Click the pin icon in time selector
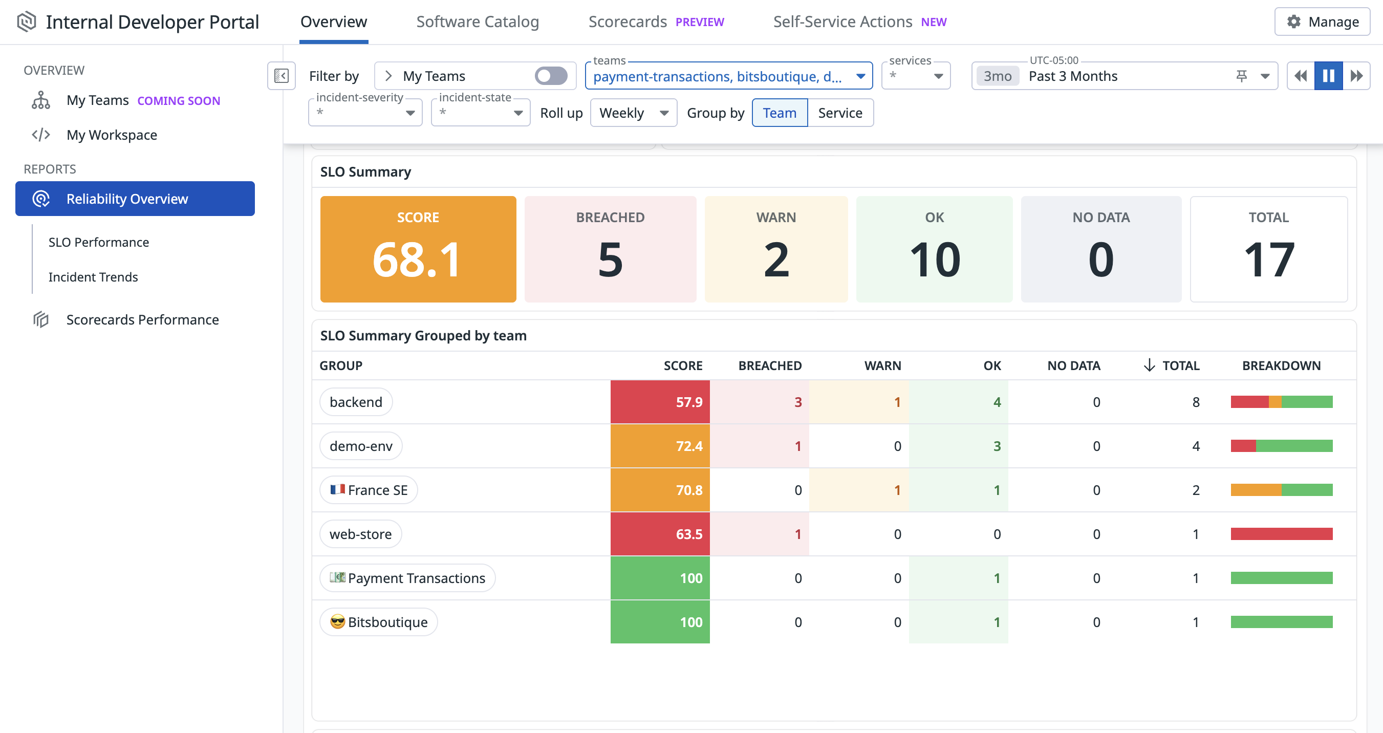Viewport: 1383px width, 733px height. 1241,76
